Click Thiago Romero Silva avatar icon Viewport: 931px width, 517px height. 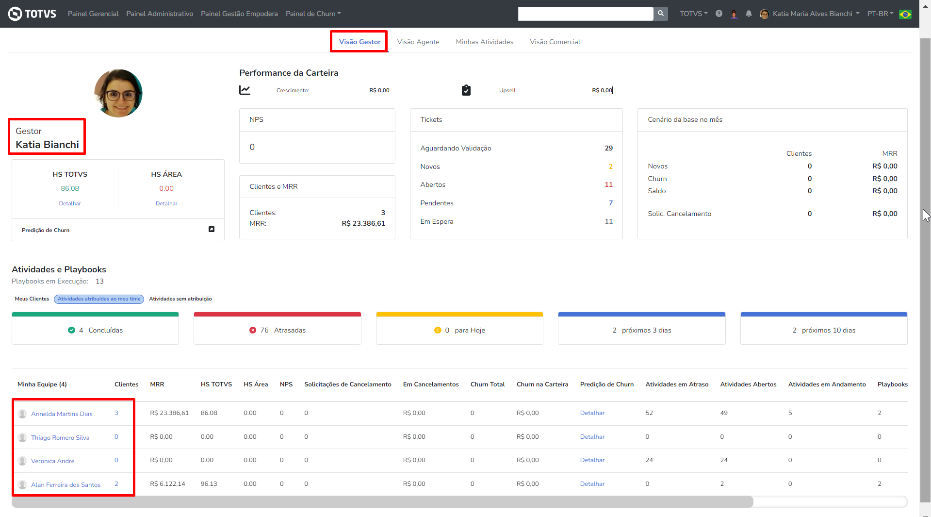pos(22,437)
